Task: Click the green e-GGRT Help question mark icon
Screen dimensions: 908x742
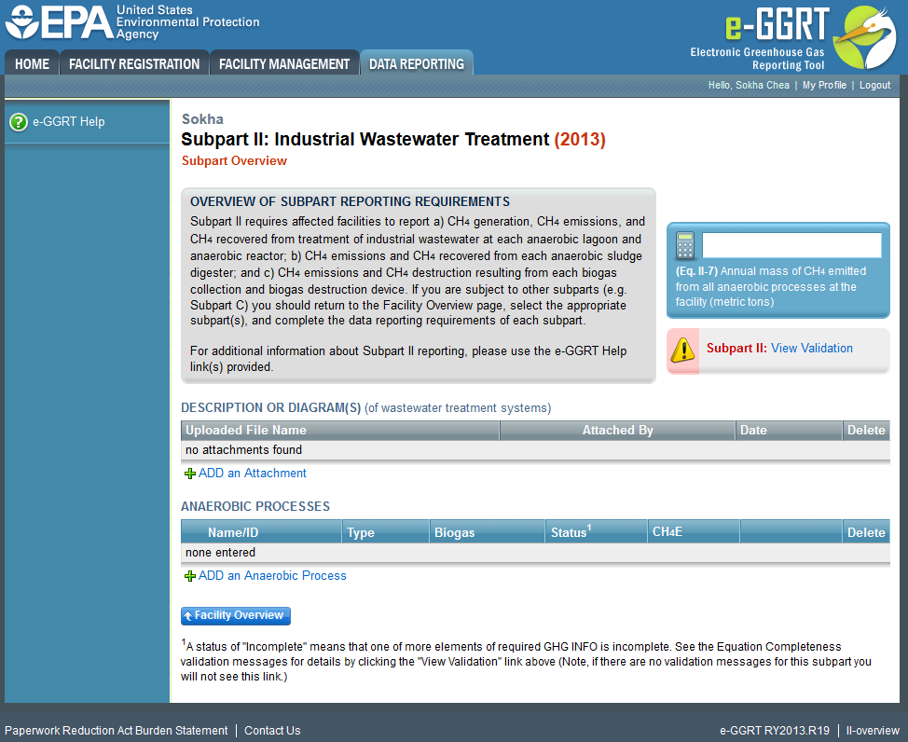Action: pyautogui.click(x=19, y=122)
